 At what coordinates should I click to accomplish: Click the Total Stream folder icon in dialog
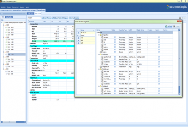tap(101, 69)
